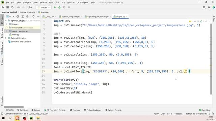216x121 pixels.
Task: Open the Navigate menu
Action: [27, 2]
